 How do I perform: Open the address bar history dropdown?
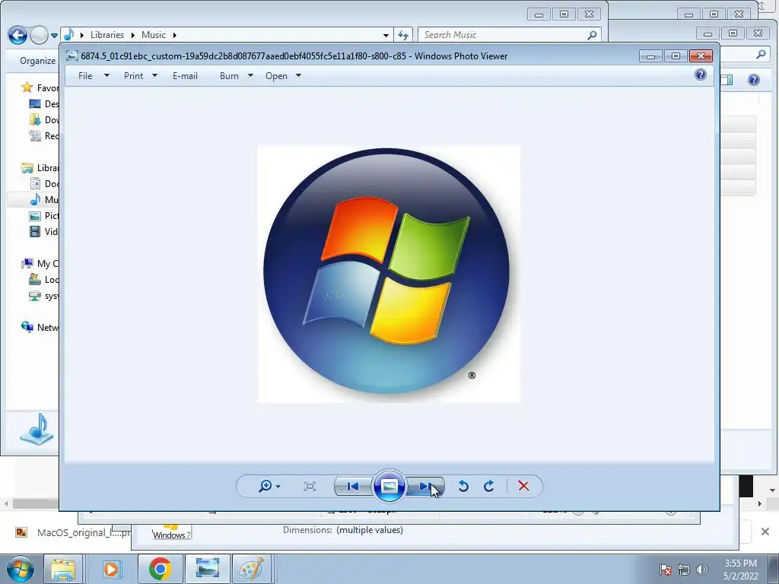point(386,35)
